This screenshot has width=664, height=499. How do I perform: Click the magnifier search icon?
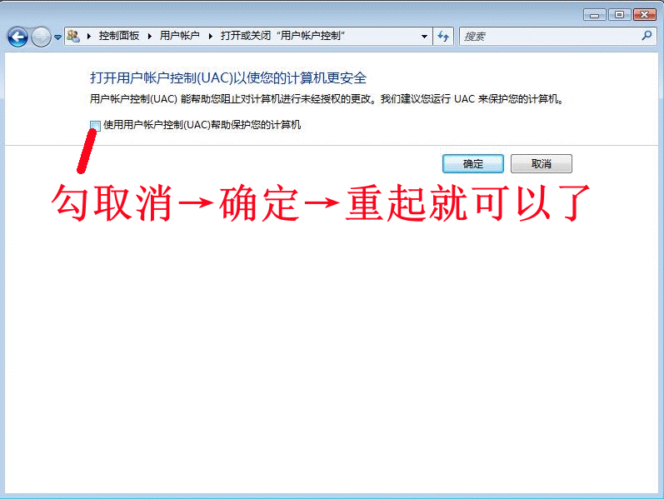(647, 37)
